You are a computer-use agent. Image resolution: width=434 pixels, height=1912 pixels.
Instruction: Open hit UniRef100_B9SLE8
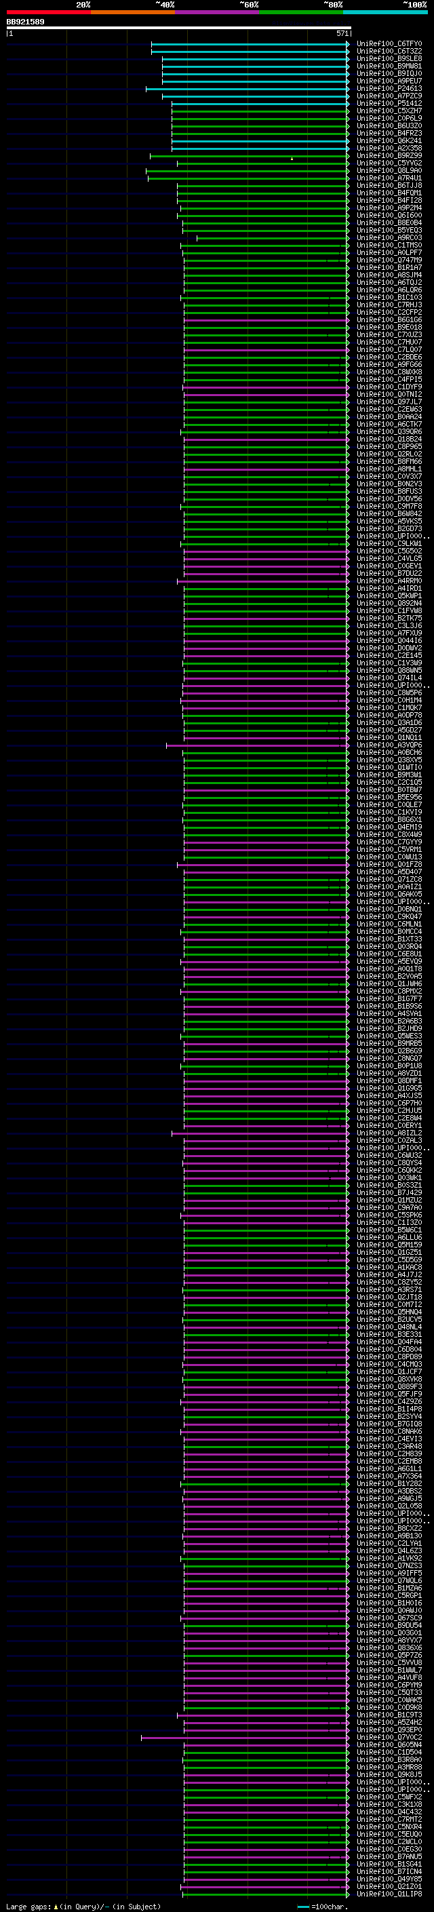click(389, 58)
